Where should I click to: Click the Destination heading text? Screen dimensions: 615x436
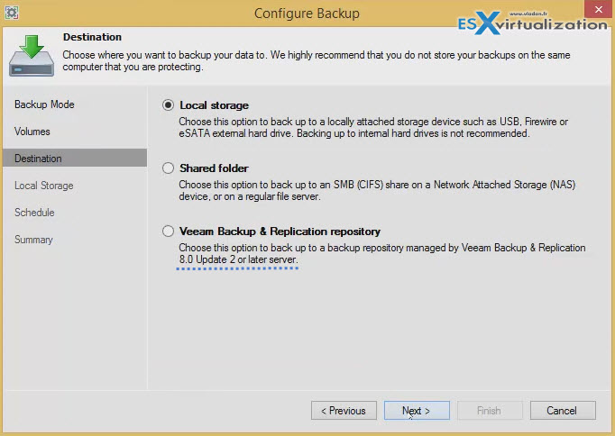click(x=92, y=37)
